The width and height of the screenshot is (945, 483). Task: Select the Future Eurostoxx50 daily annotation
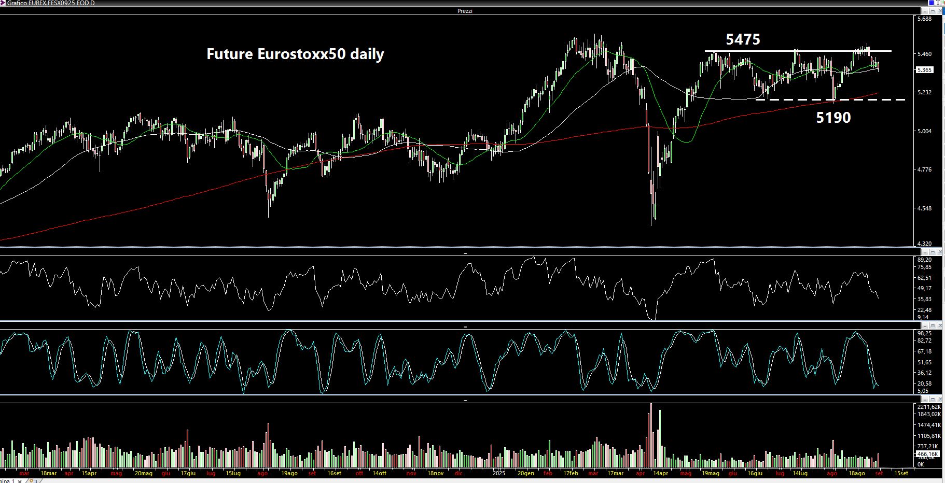295,54
